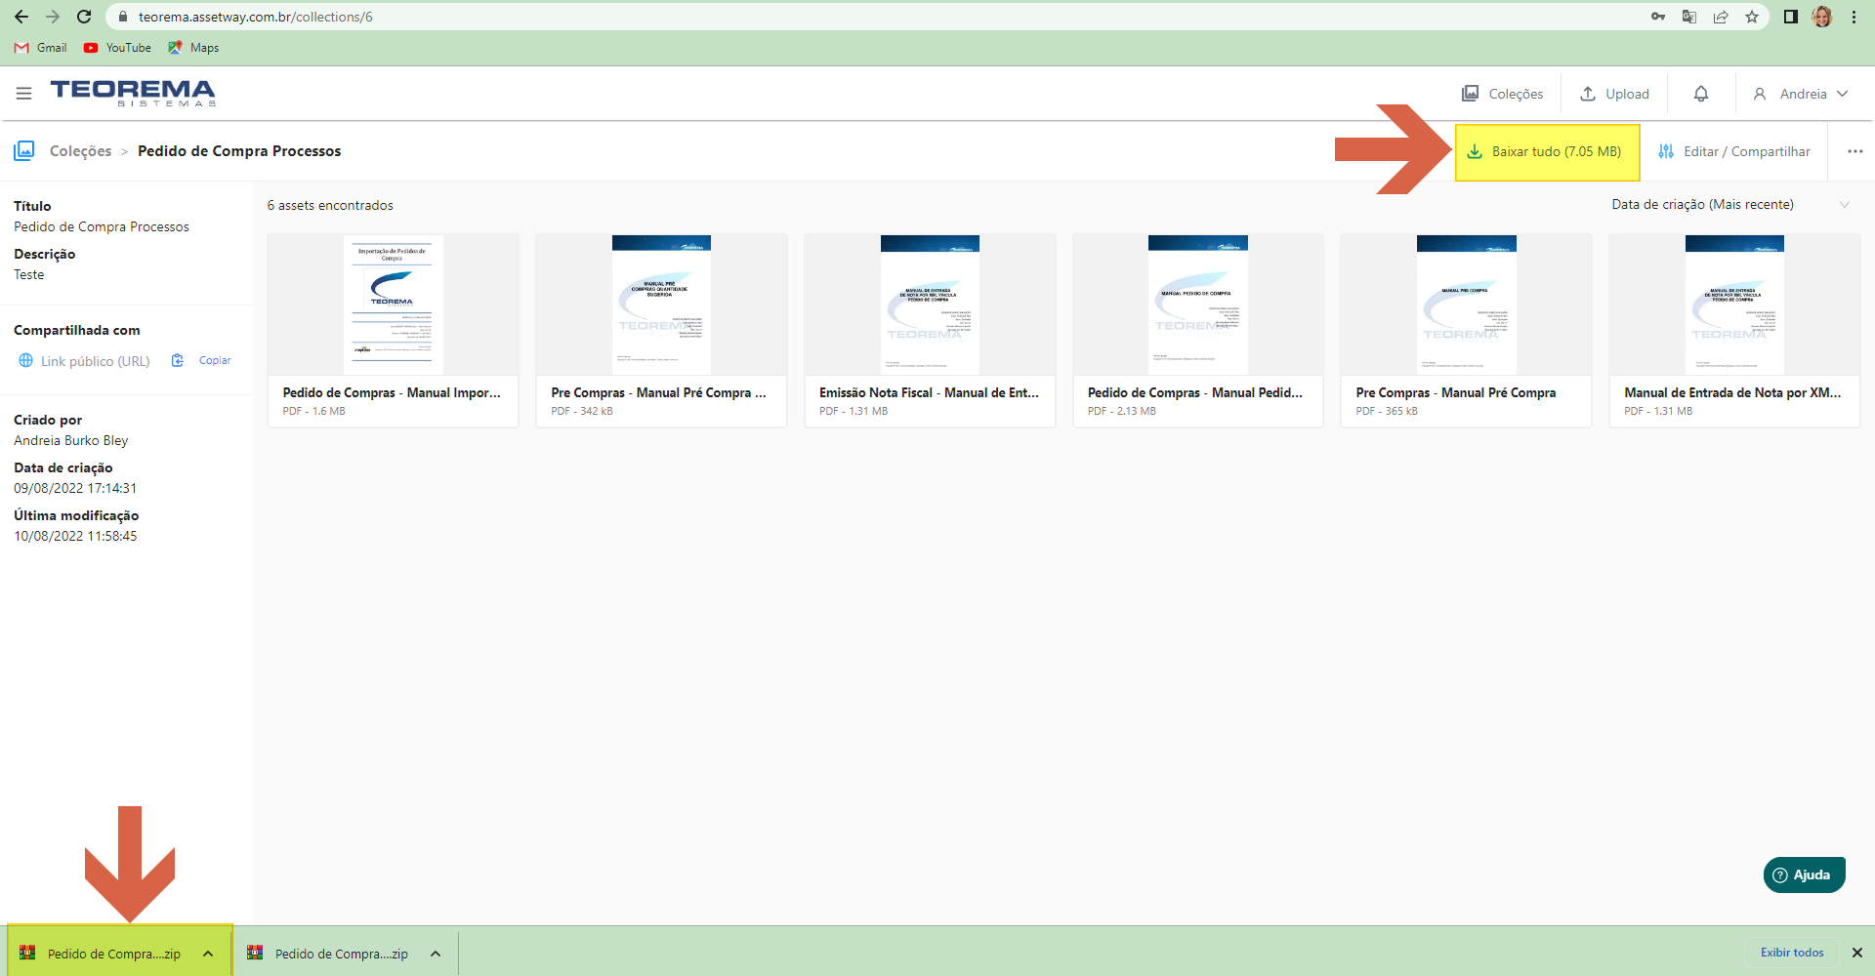
Task: Open the sort order dropdown
Action: coord(1730,204)
